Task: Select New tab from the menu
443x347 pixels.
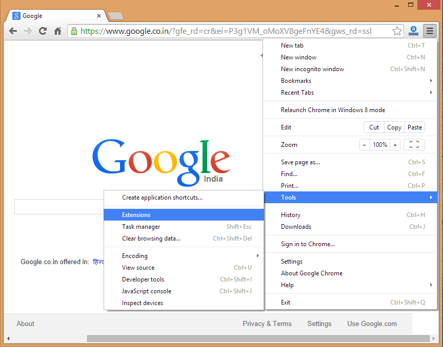Action: click(350, 46)
